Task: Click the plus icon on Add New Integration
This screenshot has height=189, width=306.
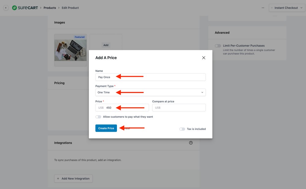Action: (x=58, y=178)
